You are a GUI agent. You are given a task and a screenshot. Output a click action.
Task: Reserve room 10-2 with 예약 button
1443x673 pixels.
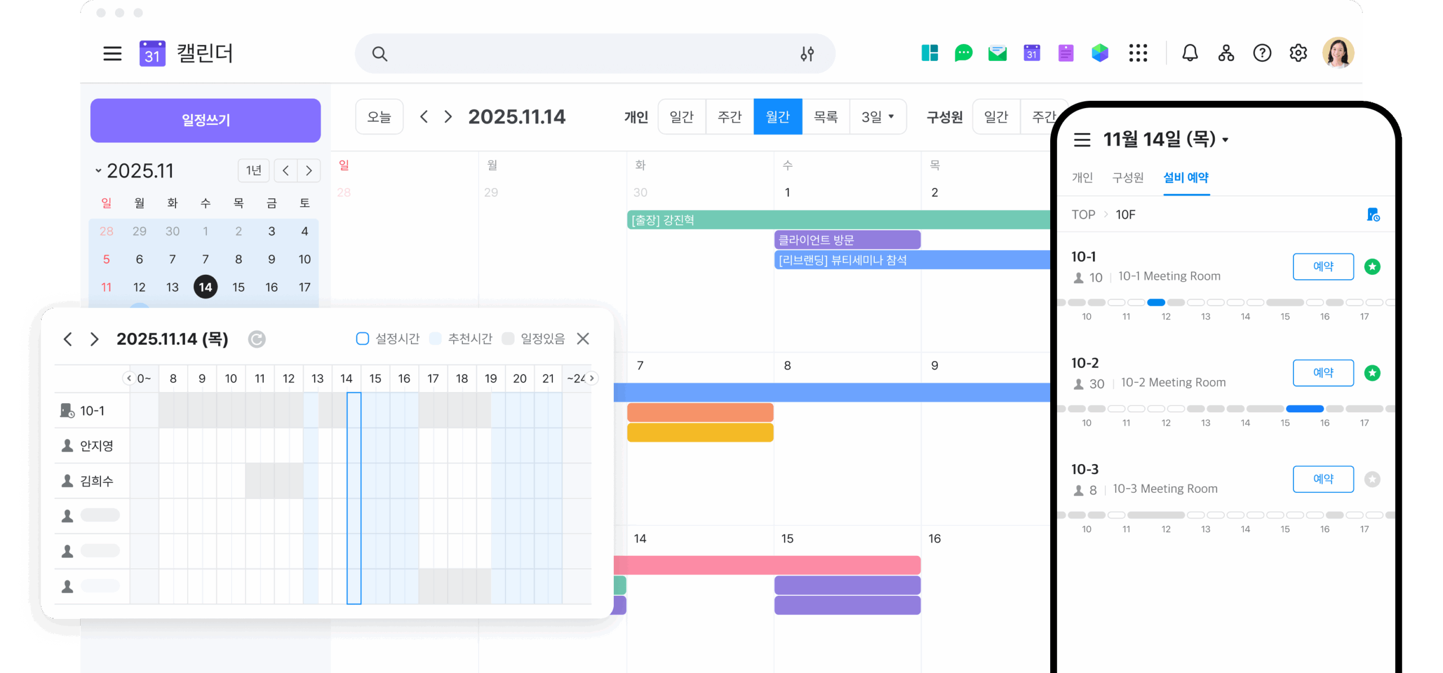(x=1323, y=373)
